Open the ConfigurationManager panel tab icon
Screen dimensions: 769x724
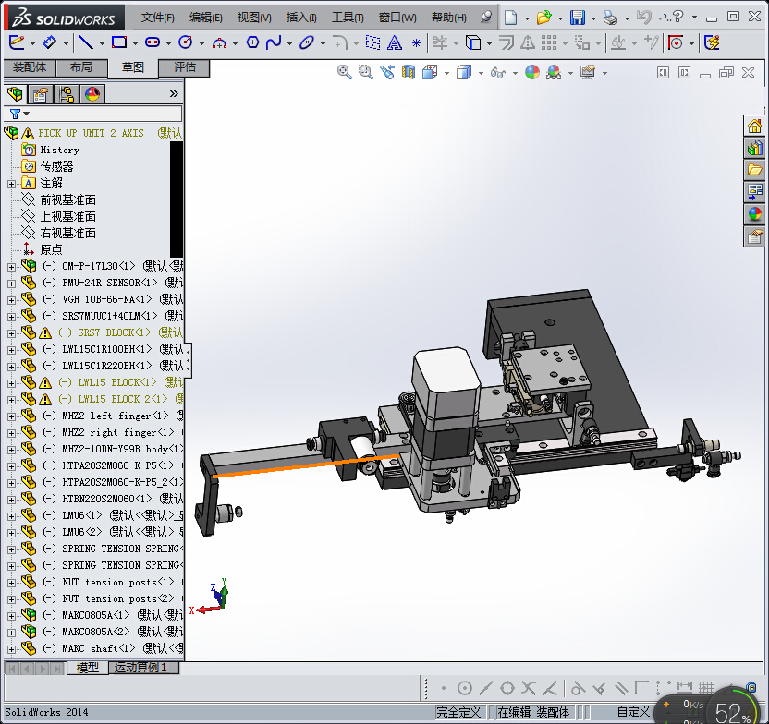coord(67,94)
